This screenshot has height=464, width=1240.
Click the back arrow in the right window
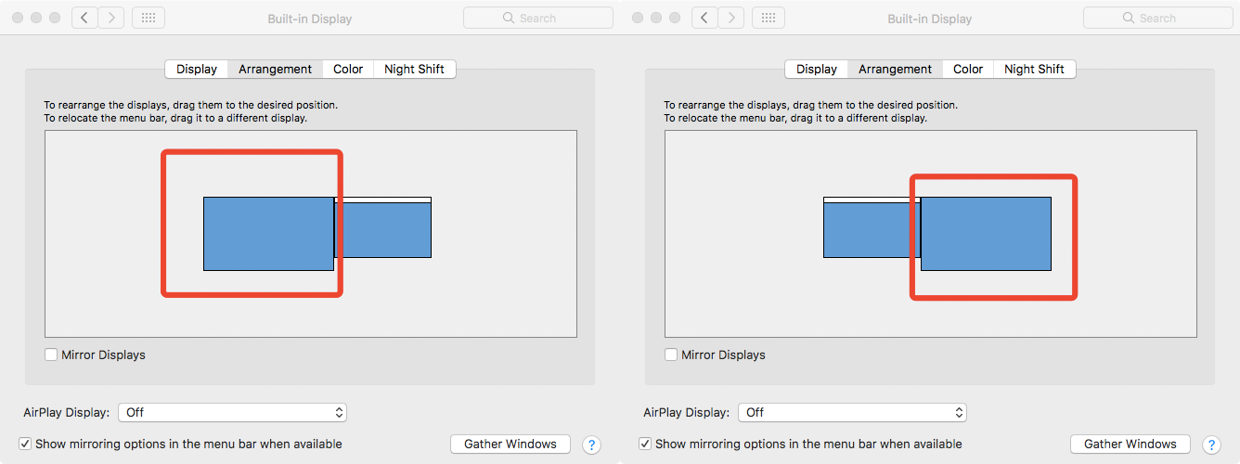704,18
